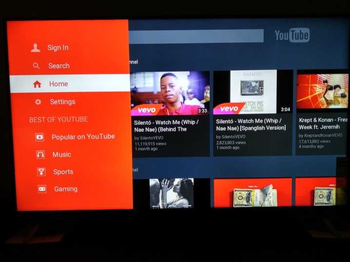Open the Music category label
The image size is (350, 262).
coord(62,154)
